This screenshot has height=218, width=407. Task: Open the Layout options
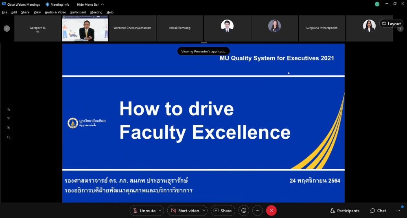click(391, 24)
